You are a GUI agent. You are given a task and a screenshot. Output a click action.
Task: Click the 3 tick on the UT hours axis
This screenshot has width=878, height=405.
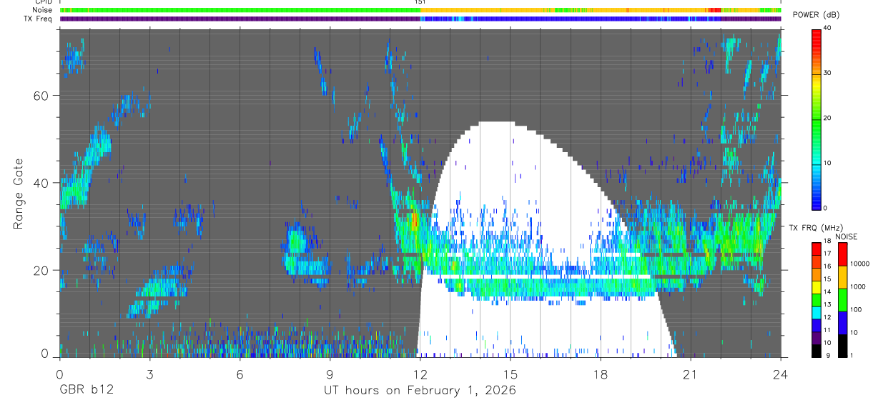coord(149,374)
